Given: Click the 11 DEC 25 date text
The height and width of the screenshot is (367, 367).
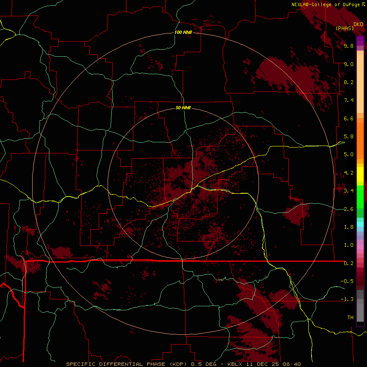Looking at the screenshot, I should [263, 364].
